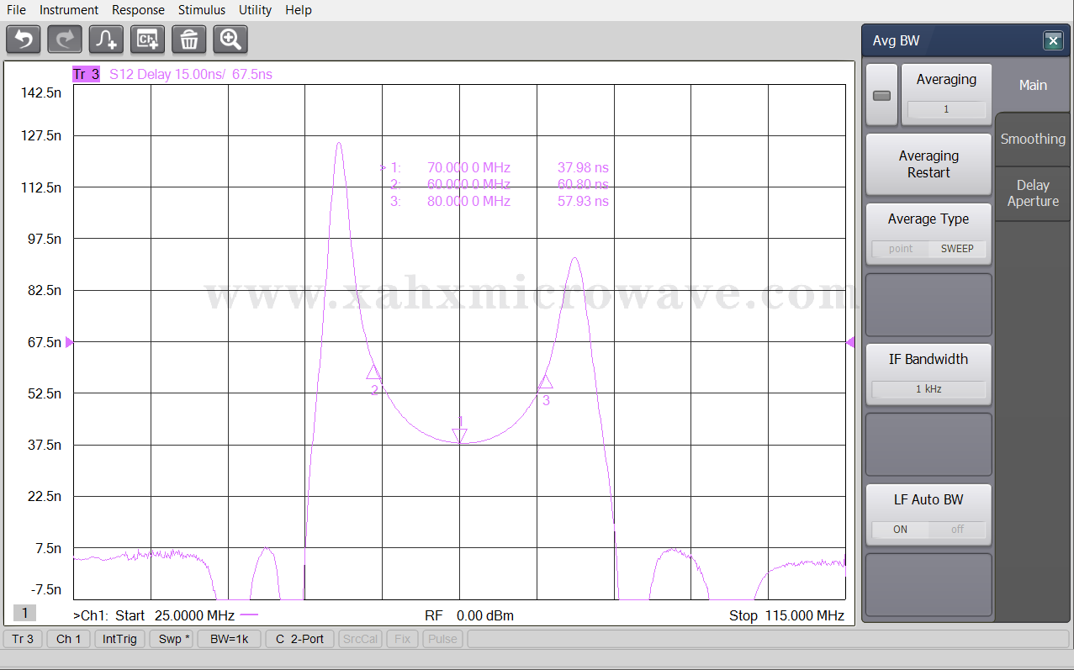Click the -7.5n axis label

[x=45, y=588]
